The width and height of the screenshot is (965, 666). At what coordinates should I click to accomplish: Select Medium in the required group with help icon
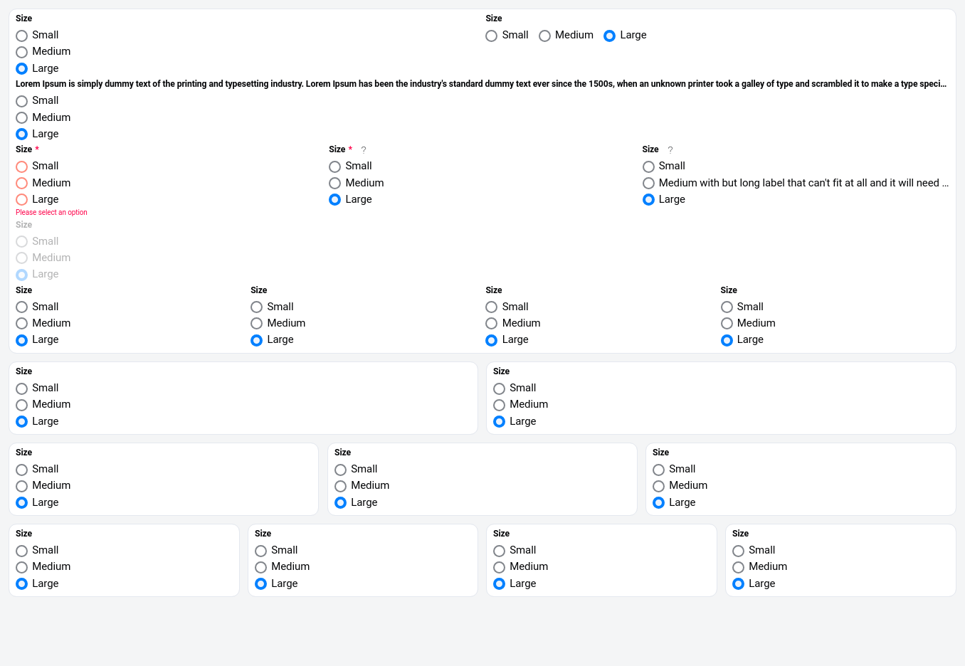[335, 184]
